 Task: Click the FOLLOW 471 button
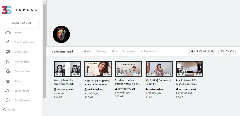click(227, 51)
